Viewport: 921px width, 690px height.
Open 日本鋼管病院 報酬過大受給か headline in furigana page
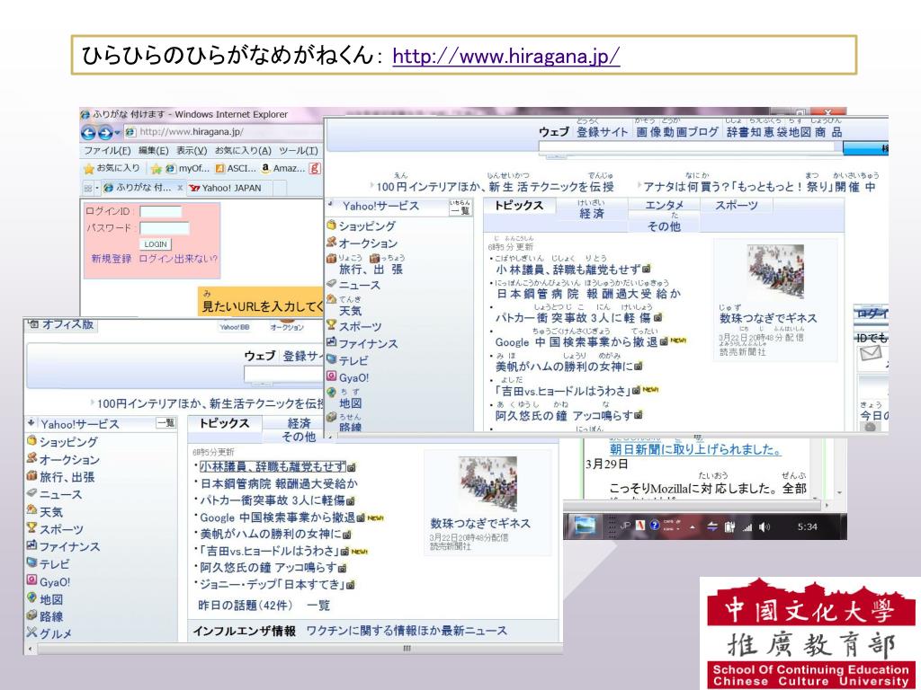click(x=588, y=294)
